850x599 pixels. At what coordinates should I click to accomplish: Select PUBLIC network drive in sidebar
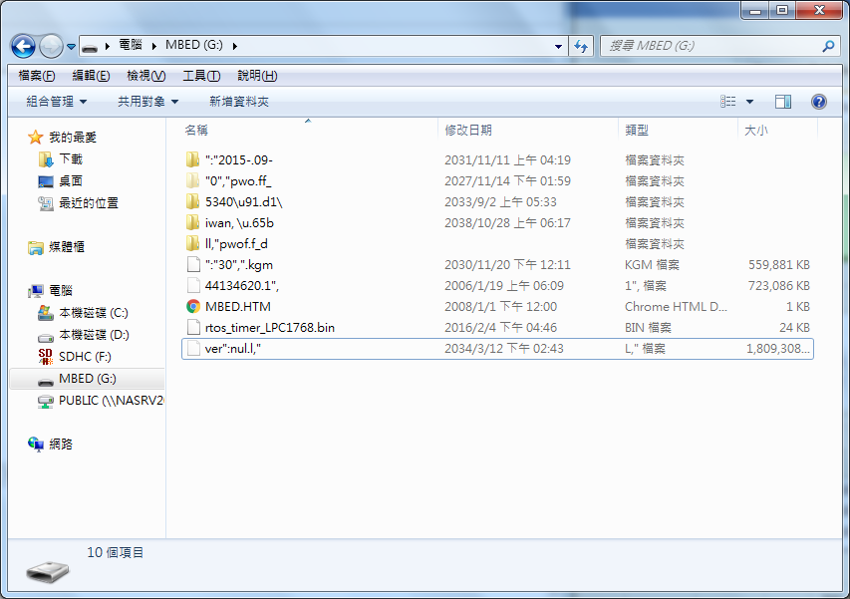click(110, 401)
